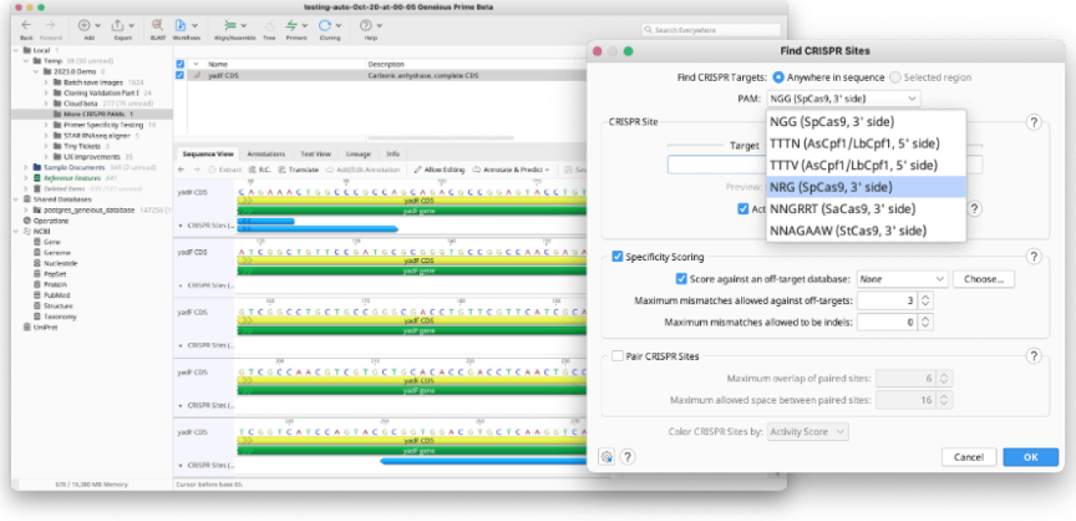Click the max mismatches against off-targets field
This screenshot has width=1076, height=521.
point(887,300)
